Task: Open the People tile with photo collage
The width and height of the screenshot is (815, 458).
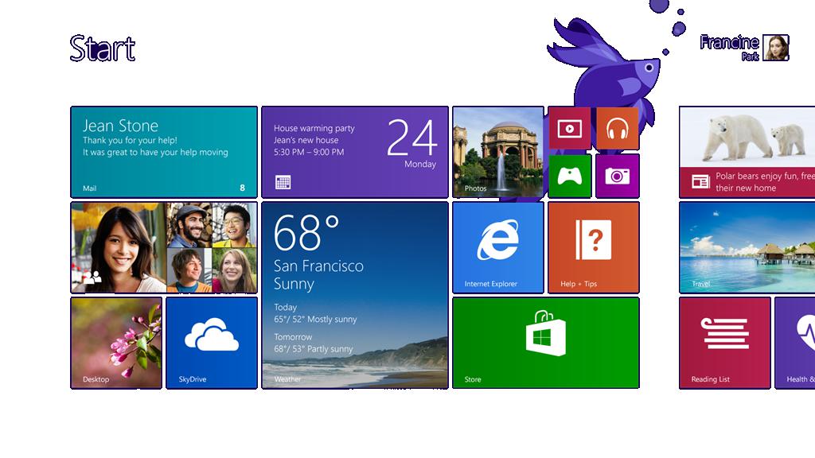Action: [164, 248]
